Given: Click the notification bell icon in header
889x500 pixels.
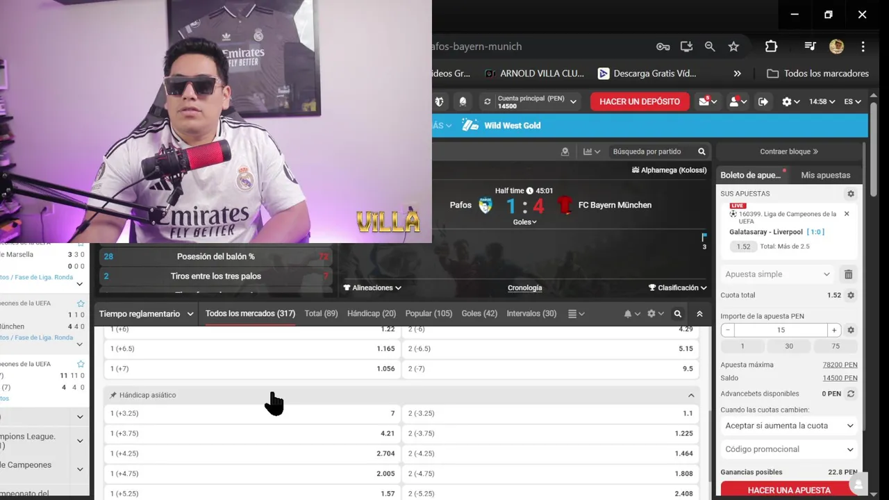Looking at the screenshot, I should pyautogui.click(x=463, y=101).
